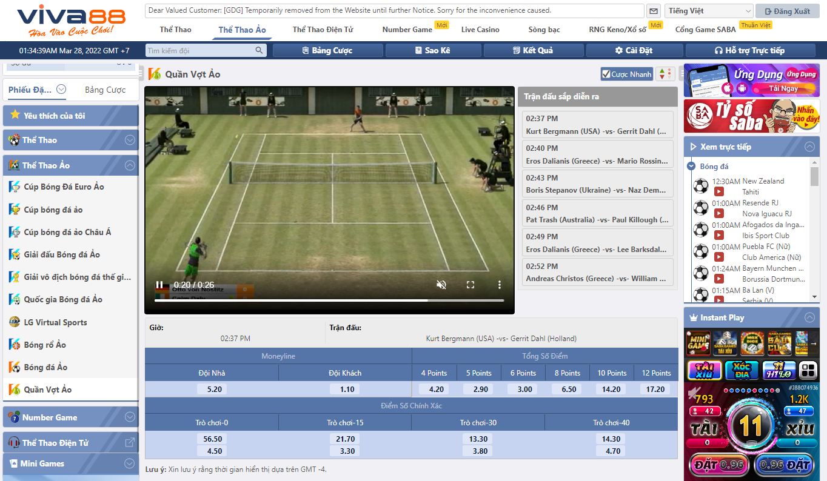Collapse the Thể Thao Ảo sidebar section

click(x=130, y=165)
